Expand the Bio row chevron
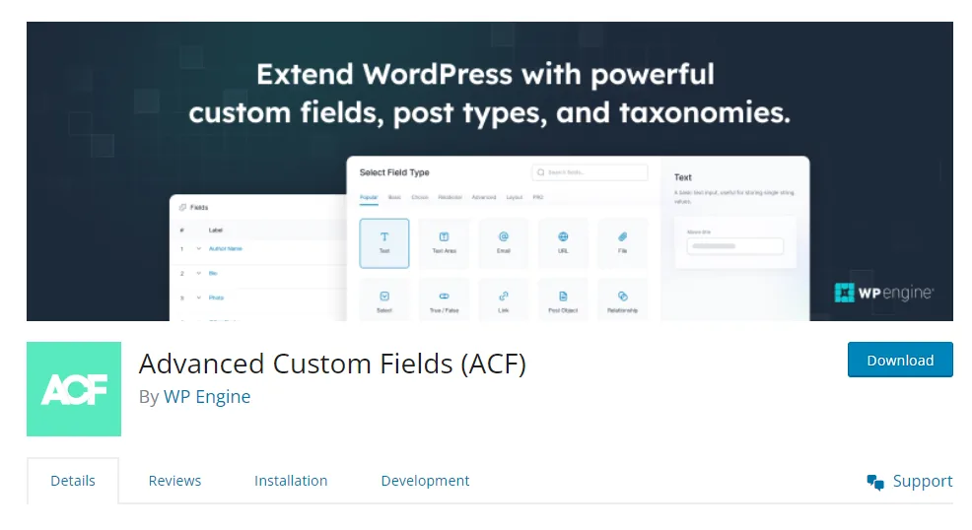The width and height of the screenshot is (972, 530). pos(198,273)
